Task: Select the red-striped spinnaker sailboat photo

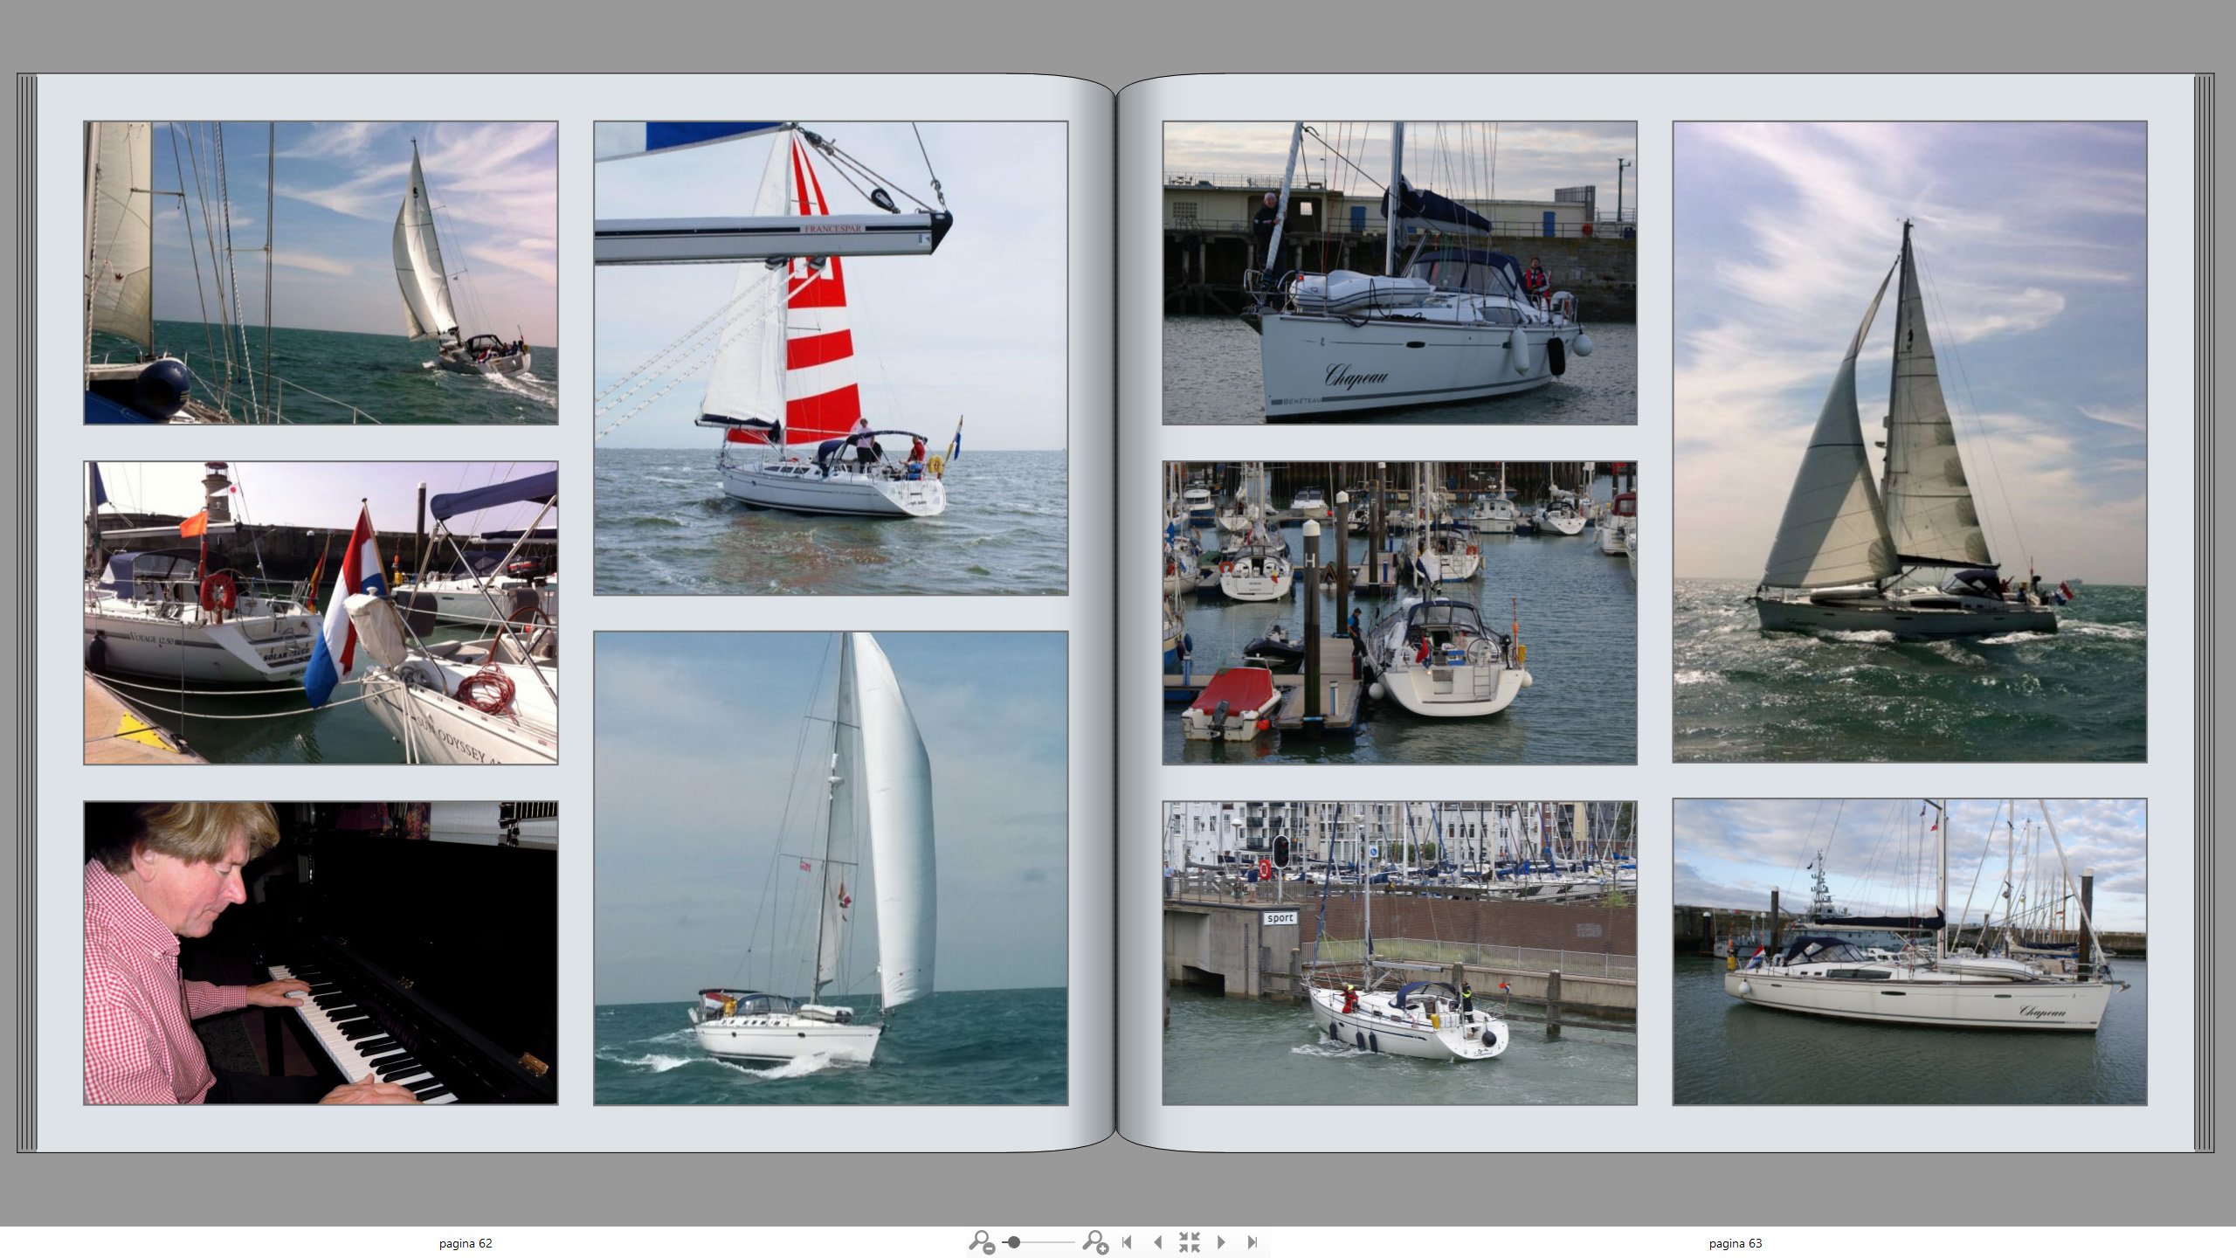Action: [830, 358]
